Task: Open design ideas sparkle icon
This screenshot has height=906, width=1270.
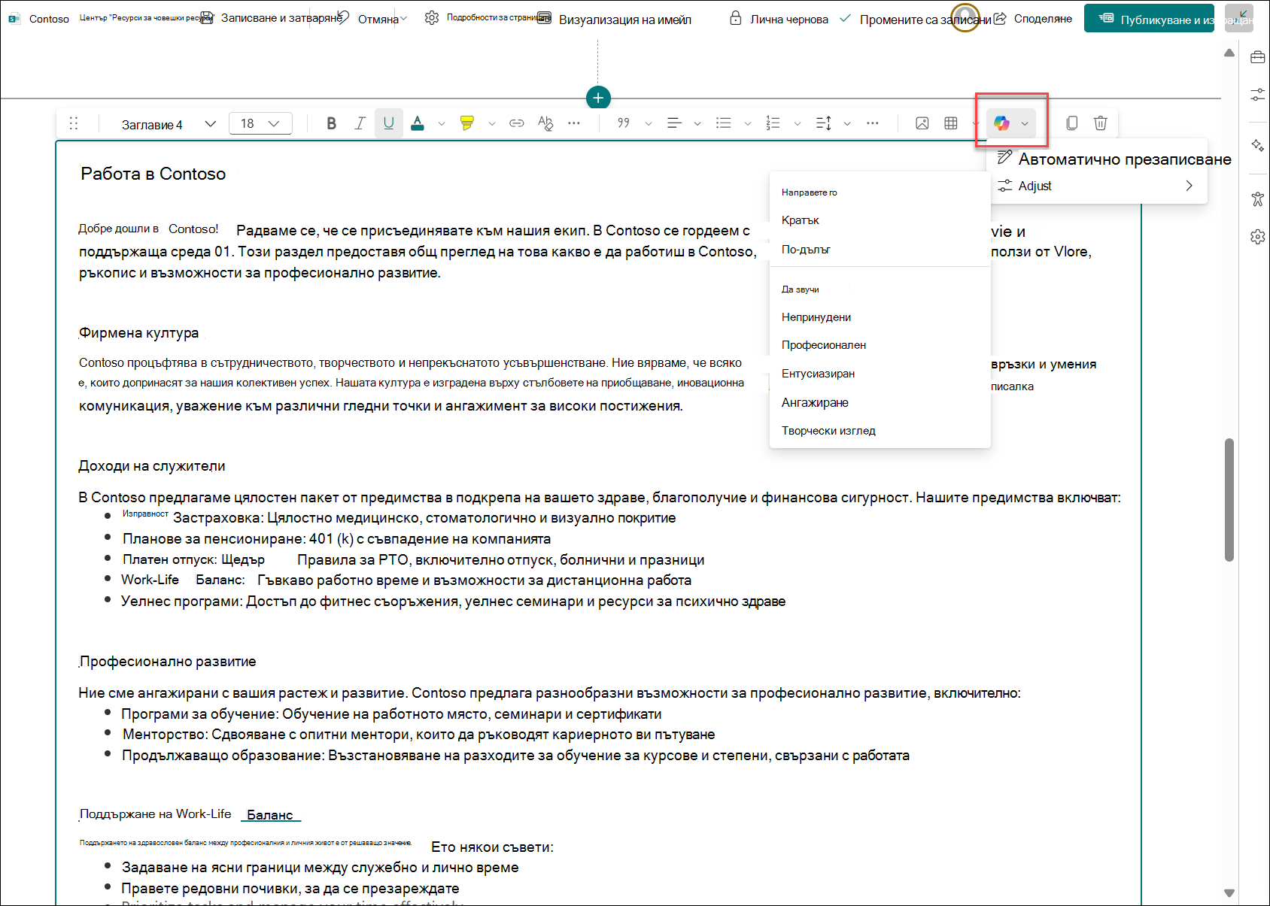Action: 1257,145
